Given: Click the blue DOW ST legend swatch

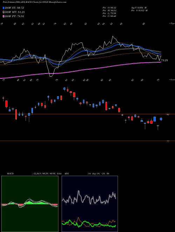Looking at the screenshot, I should [x=3, y=8].
